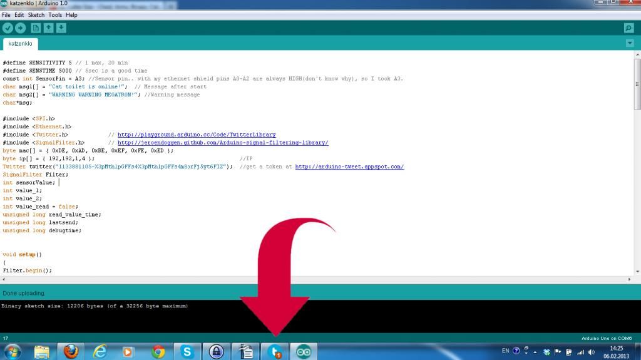Screen dimensions: 641x360
Task: Click the '#include <Ethernet.h>' line
Action: point(37,127)
